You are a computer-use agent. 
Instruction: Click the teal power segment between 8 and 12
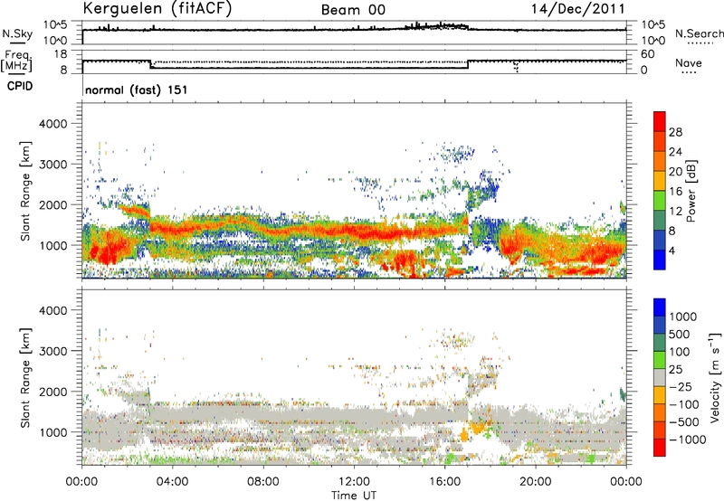tap(660, 220)
